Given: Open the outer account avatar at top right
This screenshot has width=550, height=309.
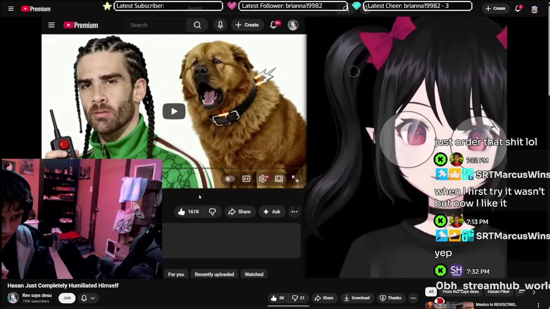Looking at the screenshot, I should [535, 9].
